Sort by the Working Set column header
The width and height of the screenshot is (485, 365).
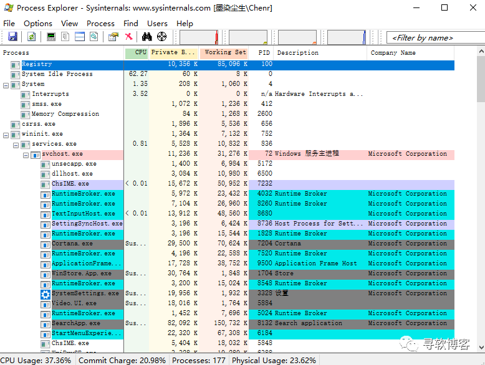click(224, 53)
